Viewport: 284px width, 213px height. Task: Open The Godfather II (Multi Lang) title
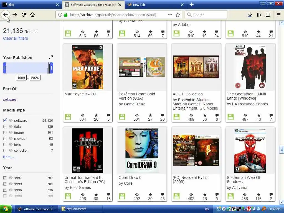coord(247,96)
